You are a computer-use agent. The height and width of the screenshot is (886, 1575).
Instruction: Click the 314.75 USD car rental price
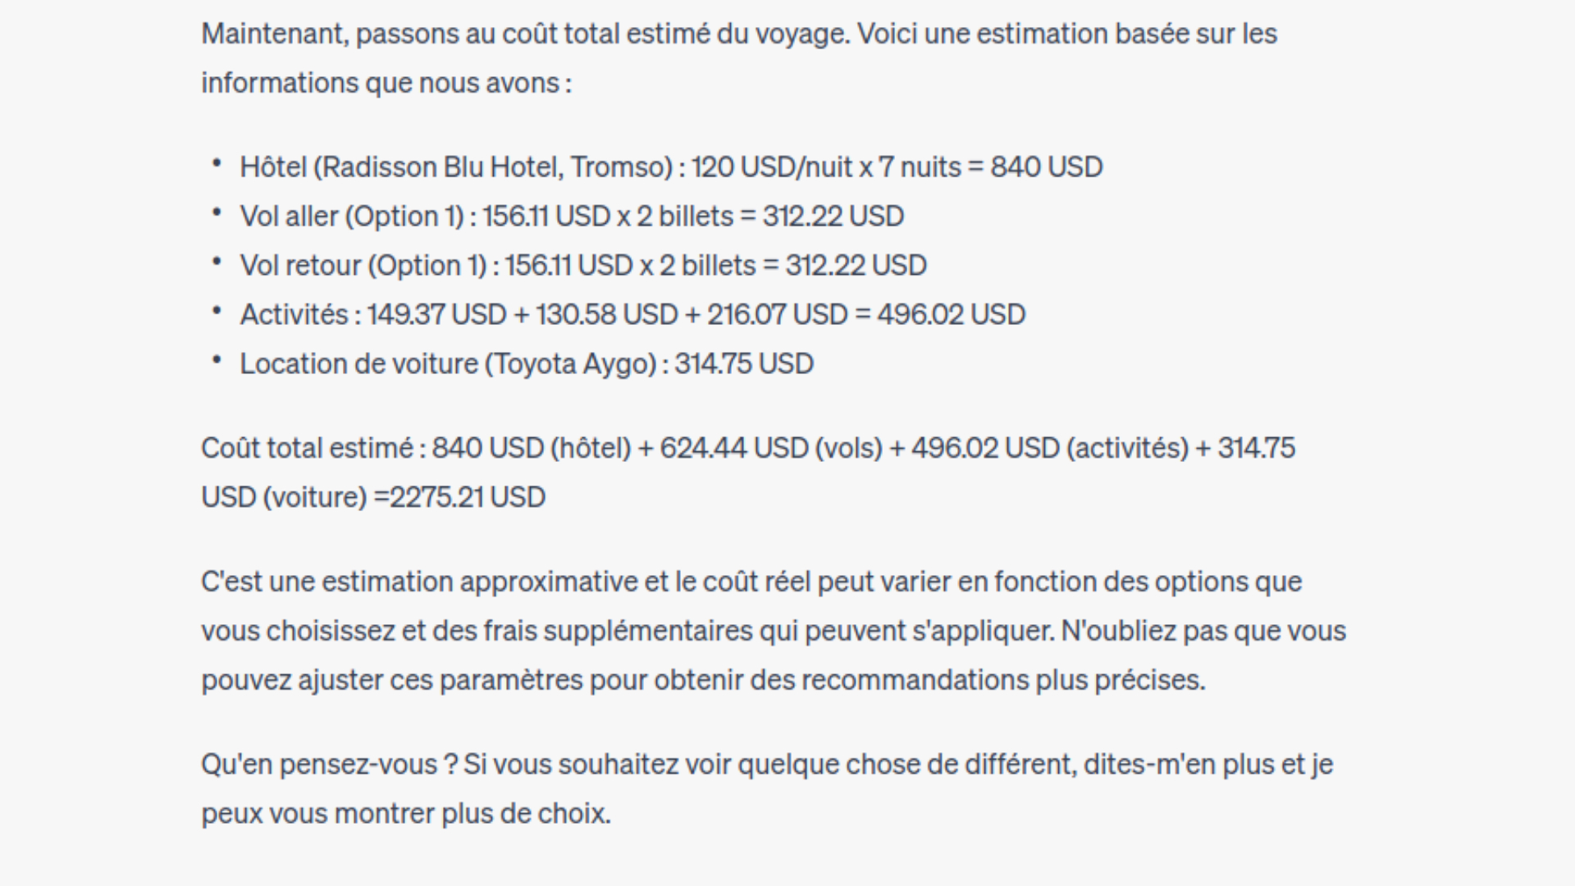(x=744, y=364)
